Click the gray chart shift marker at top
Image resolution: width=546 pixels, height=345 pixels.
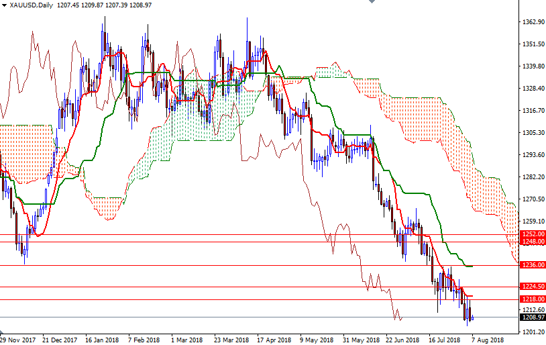click(x=372, y=3)
